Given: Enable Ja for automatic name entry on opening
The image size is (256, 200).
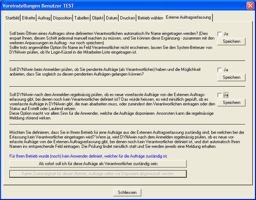Looking at the screenshot, I should tap(219, 34).
